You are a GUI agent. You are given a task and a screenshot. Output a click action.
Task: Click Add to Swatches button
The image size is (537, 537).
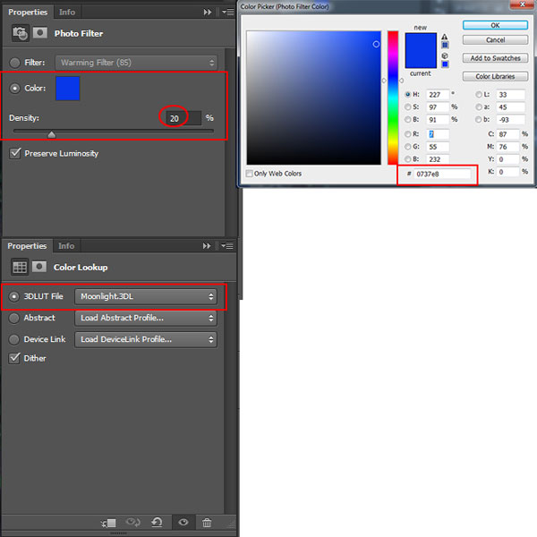coord(495,58)
